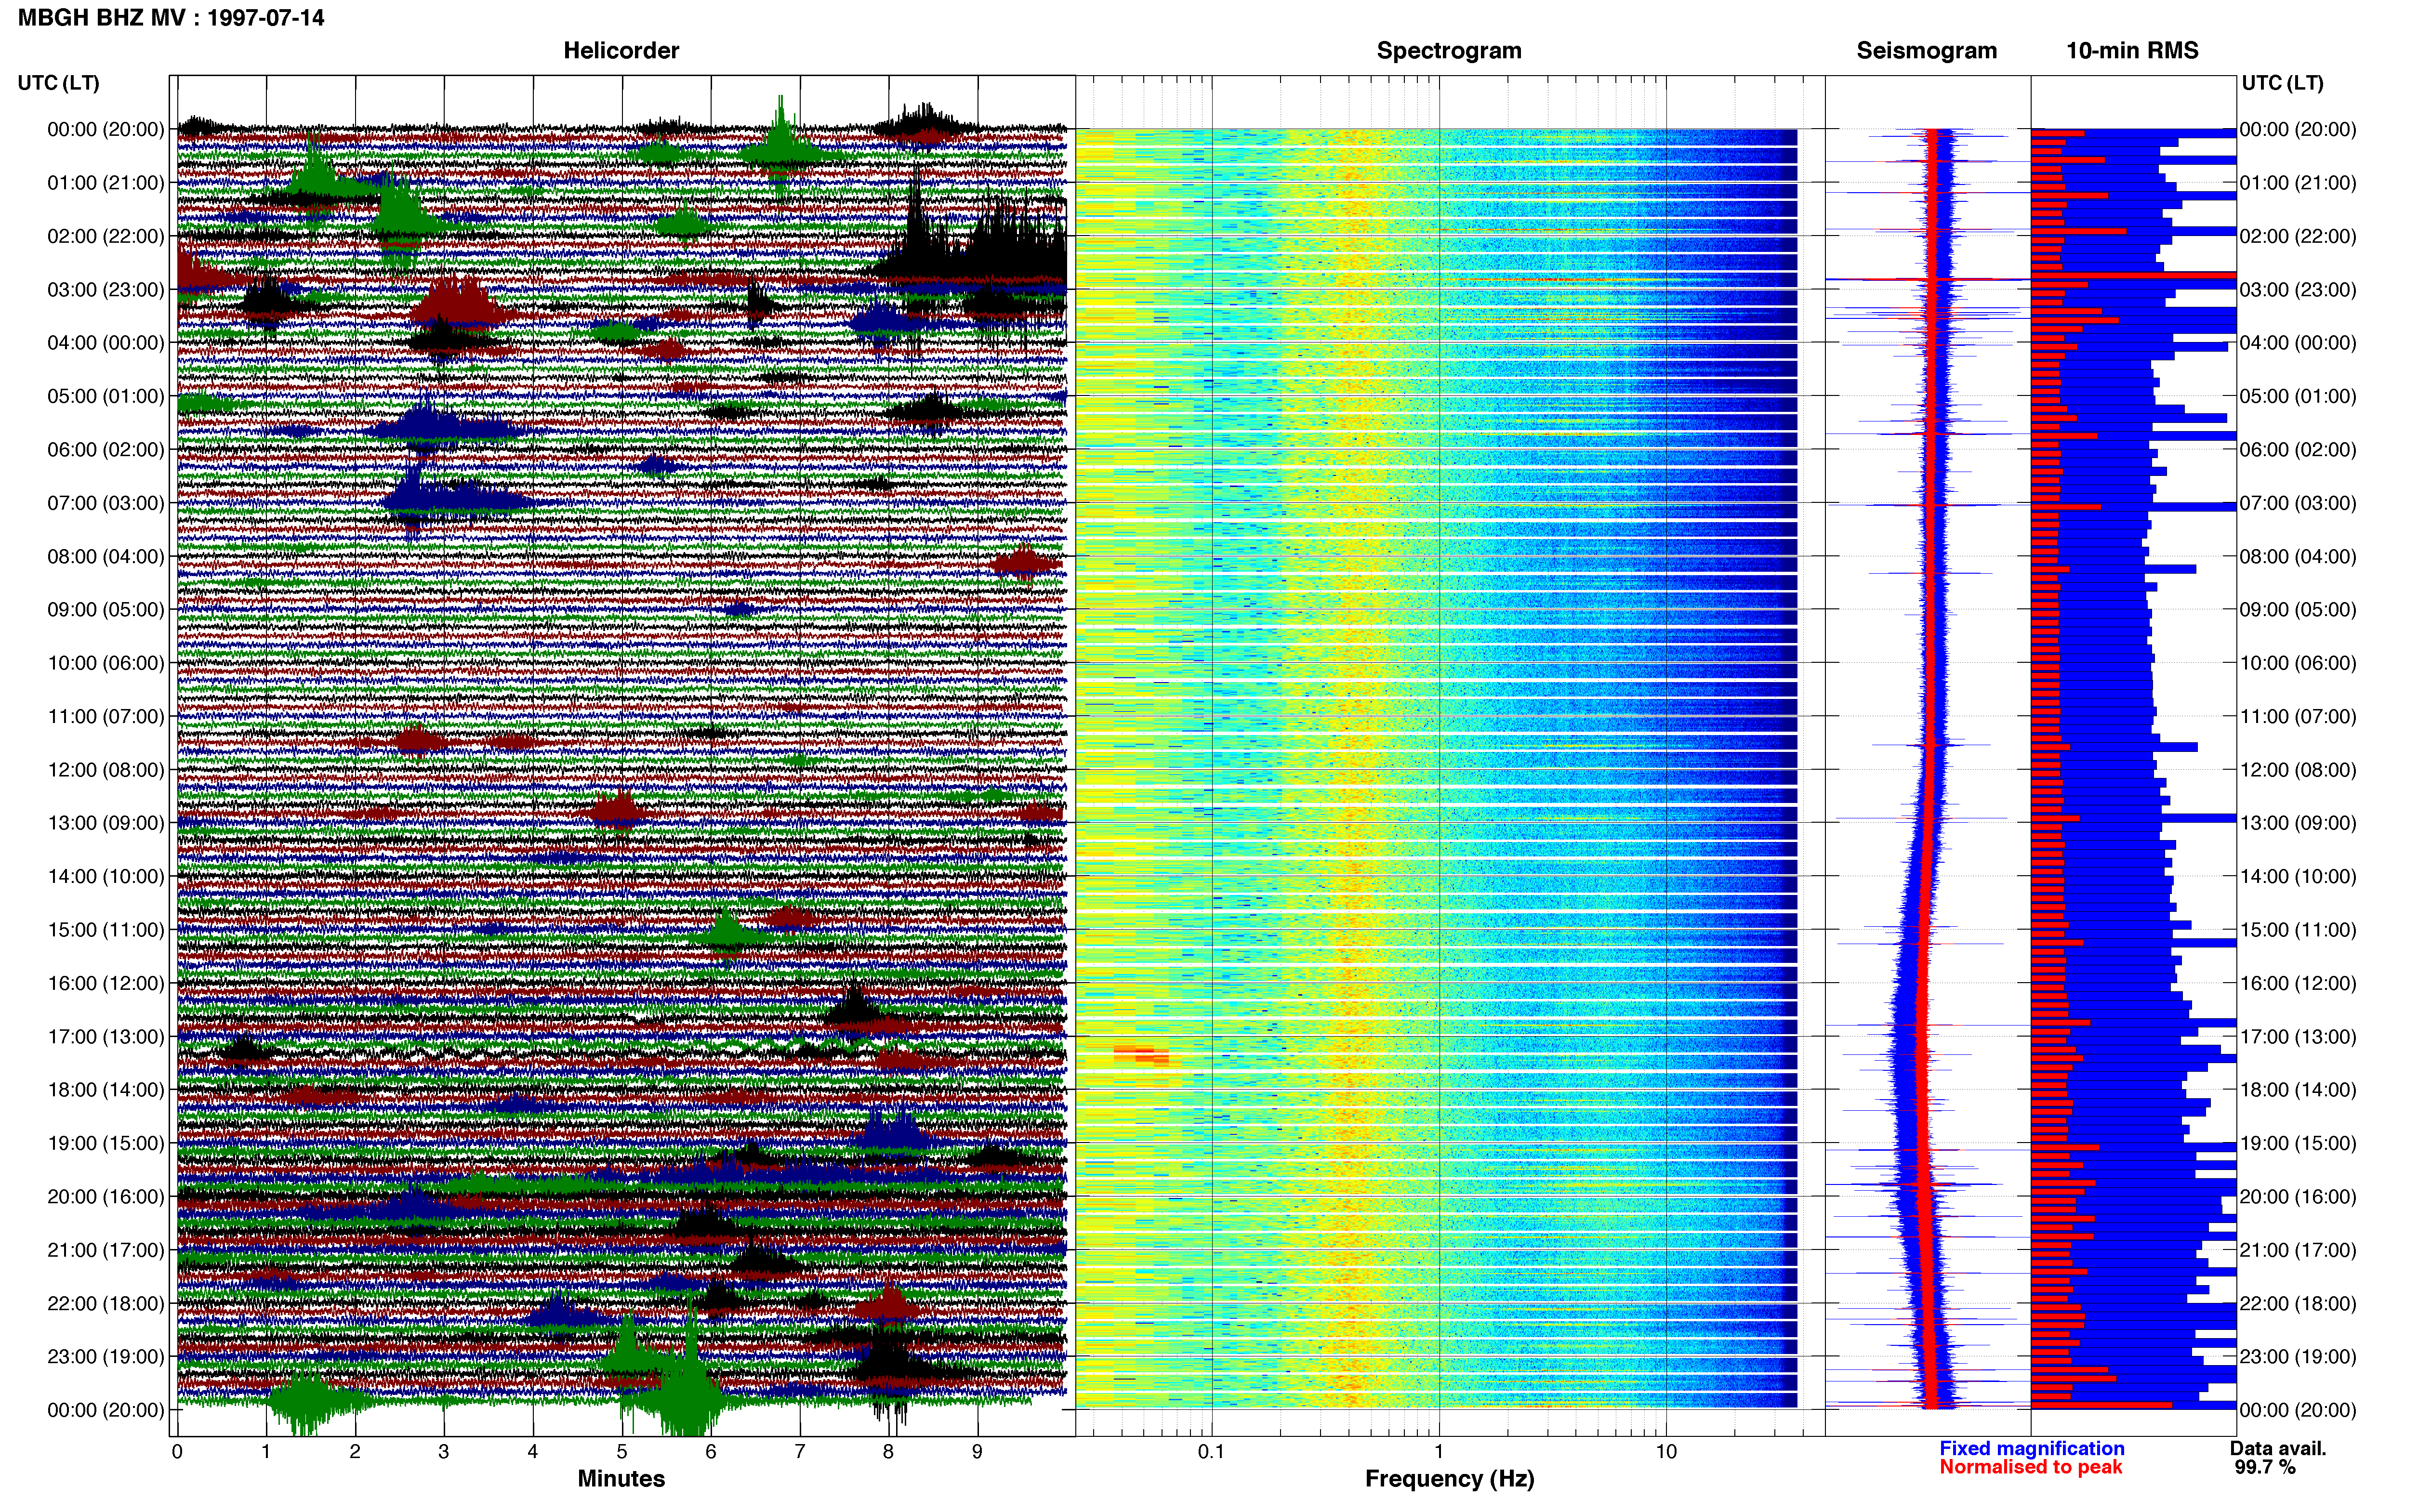Click left time label '03:00 (23:00)'
2418x1512 pixels.
pyautogui.click(x=106, y=290)
